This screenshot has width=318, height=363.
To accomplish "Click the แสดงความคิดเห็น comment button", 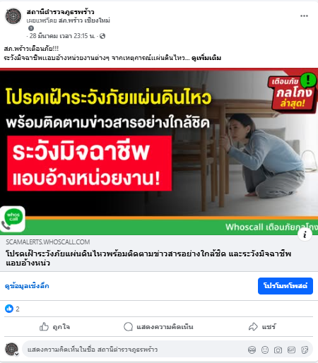I will 158,327.
